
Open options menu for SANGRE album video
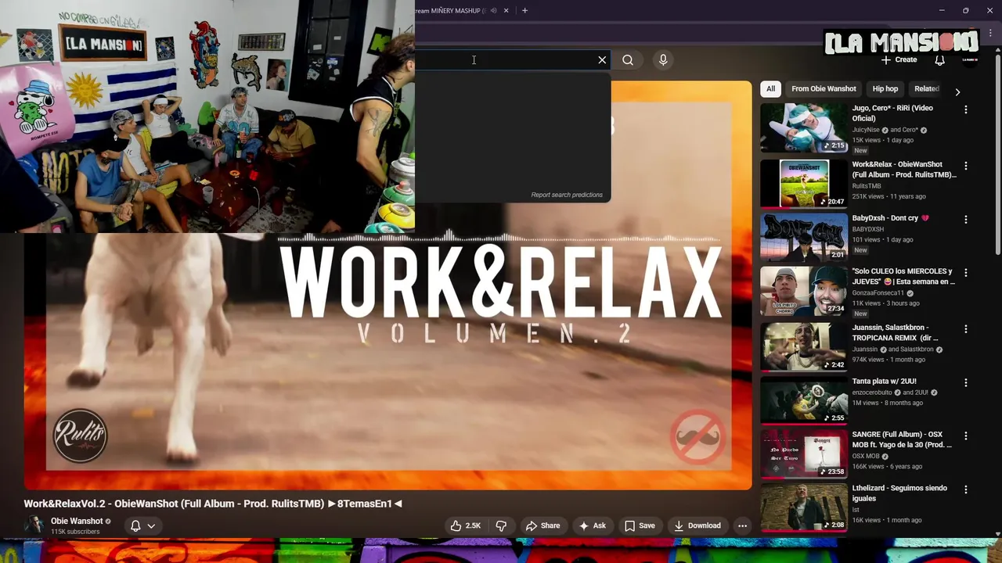click(x=966, y=436)
